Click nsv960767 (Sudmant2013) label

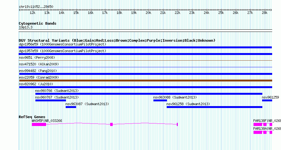click(57, 97)
